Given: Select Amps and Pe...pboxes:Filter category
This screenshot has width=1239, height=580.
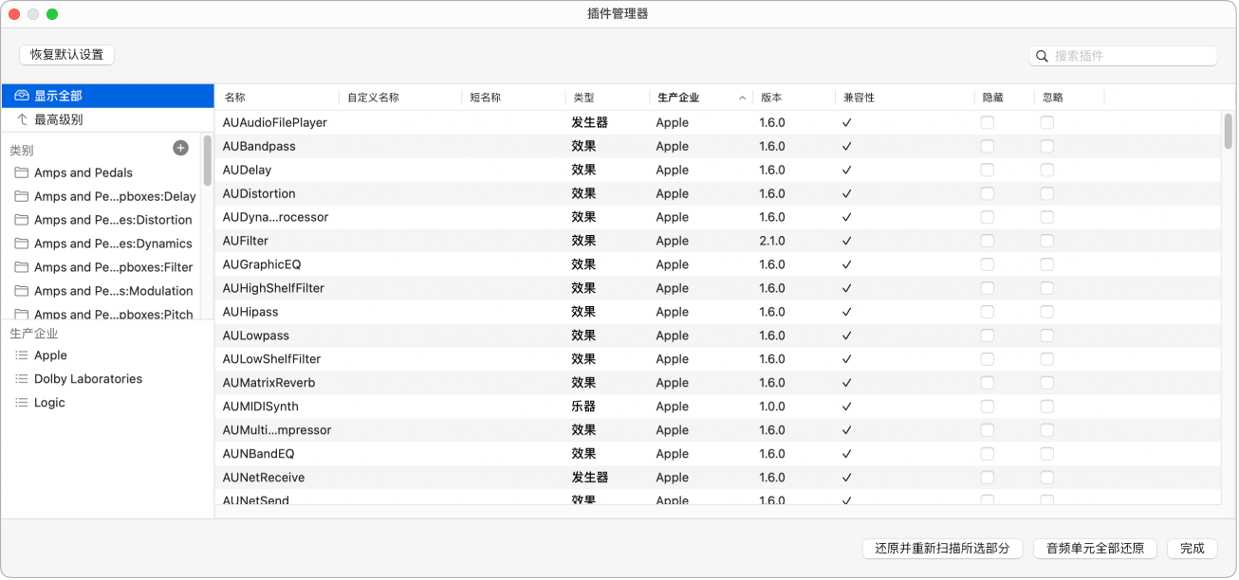Looking at the screenshot, I should pos(112,267).
